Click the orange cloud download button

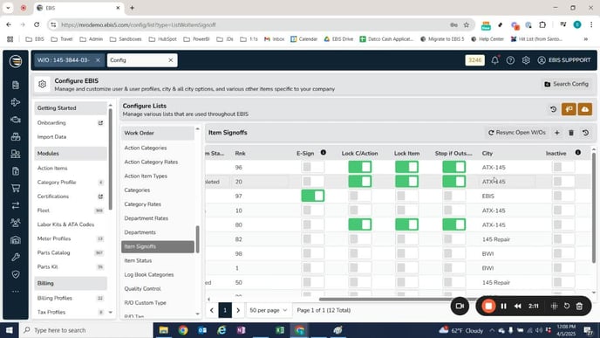point(585,109)
